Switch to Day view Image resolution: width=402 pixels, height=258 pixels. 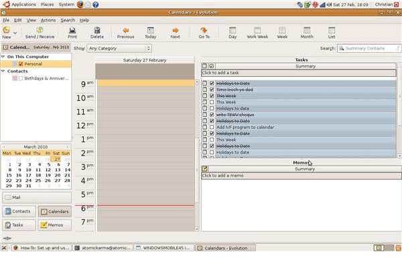point(232,33)
